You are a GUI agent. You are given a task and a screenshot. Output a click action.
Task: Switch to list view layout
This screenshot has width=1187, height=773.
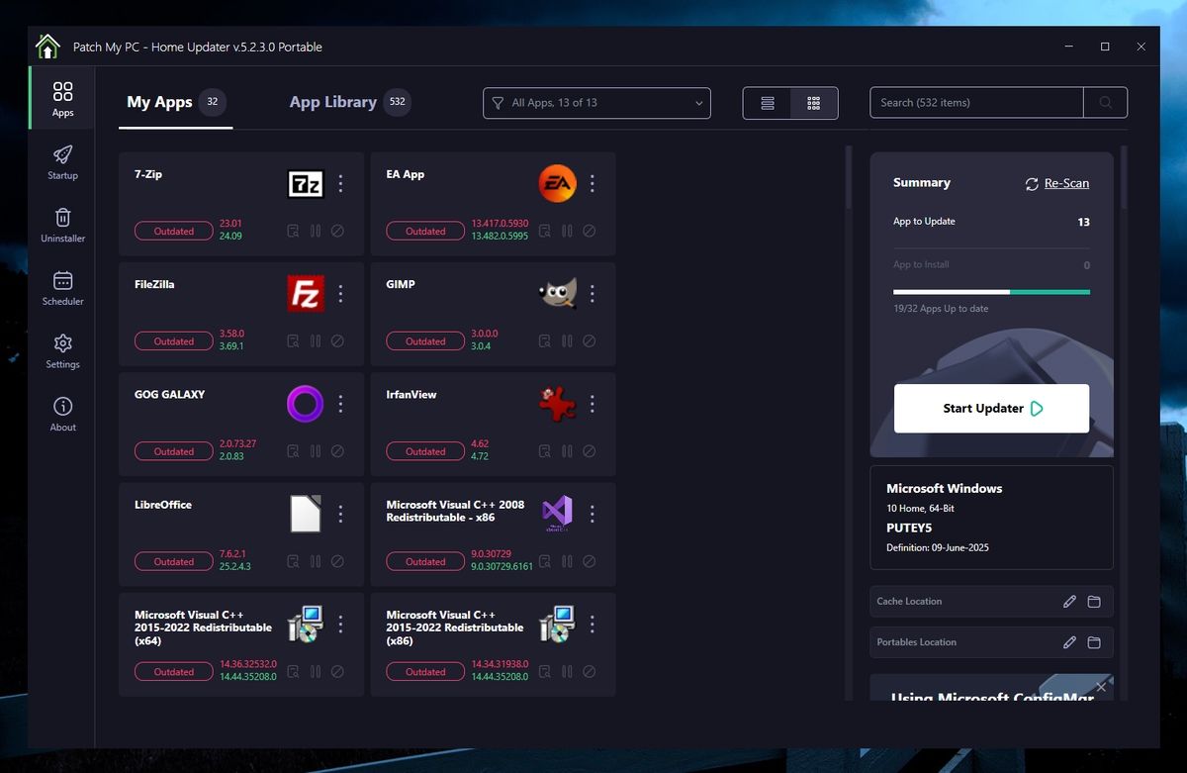point(768,103)
